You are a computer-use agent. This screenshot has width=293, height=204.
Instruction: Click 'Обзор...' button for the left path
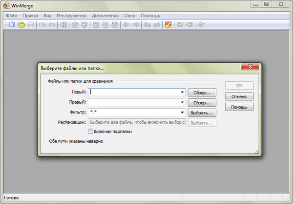click(202, 92)
